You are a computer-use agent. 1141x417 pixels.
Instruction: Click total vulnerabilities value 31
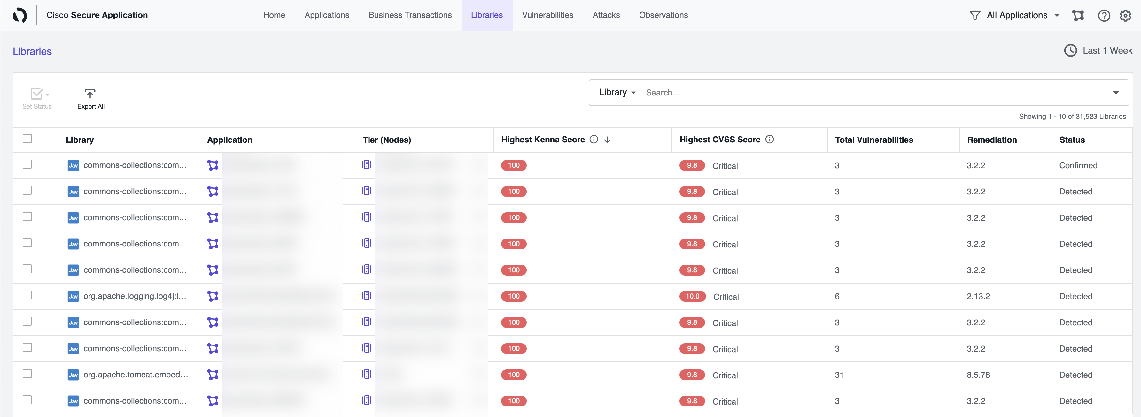coord(839,375)
